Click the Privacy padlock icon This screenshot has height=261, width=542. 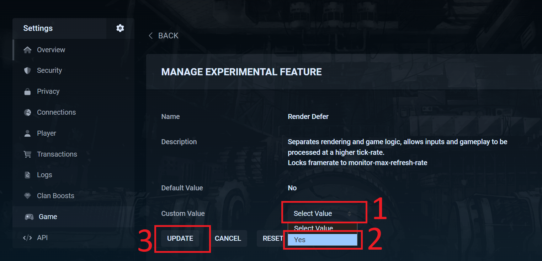tap(27, 92)
